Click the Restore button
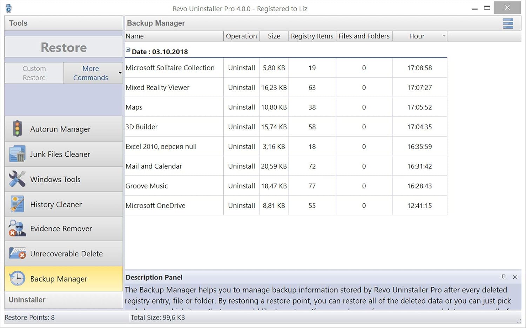 click(63, 47)
